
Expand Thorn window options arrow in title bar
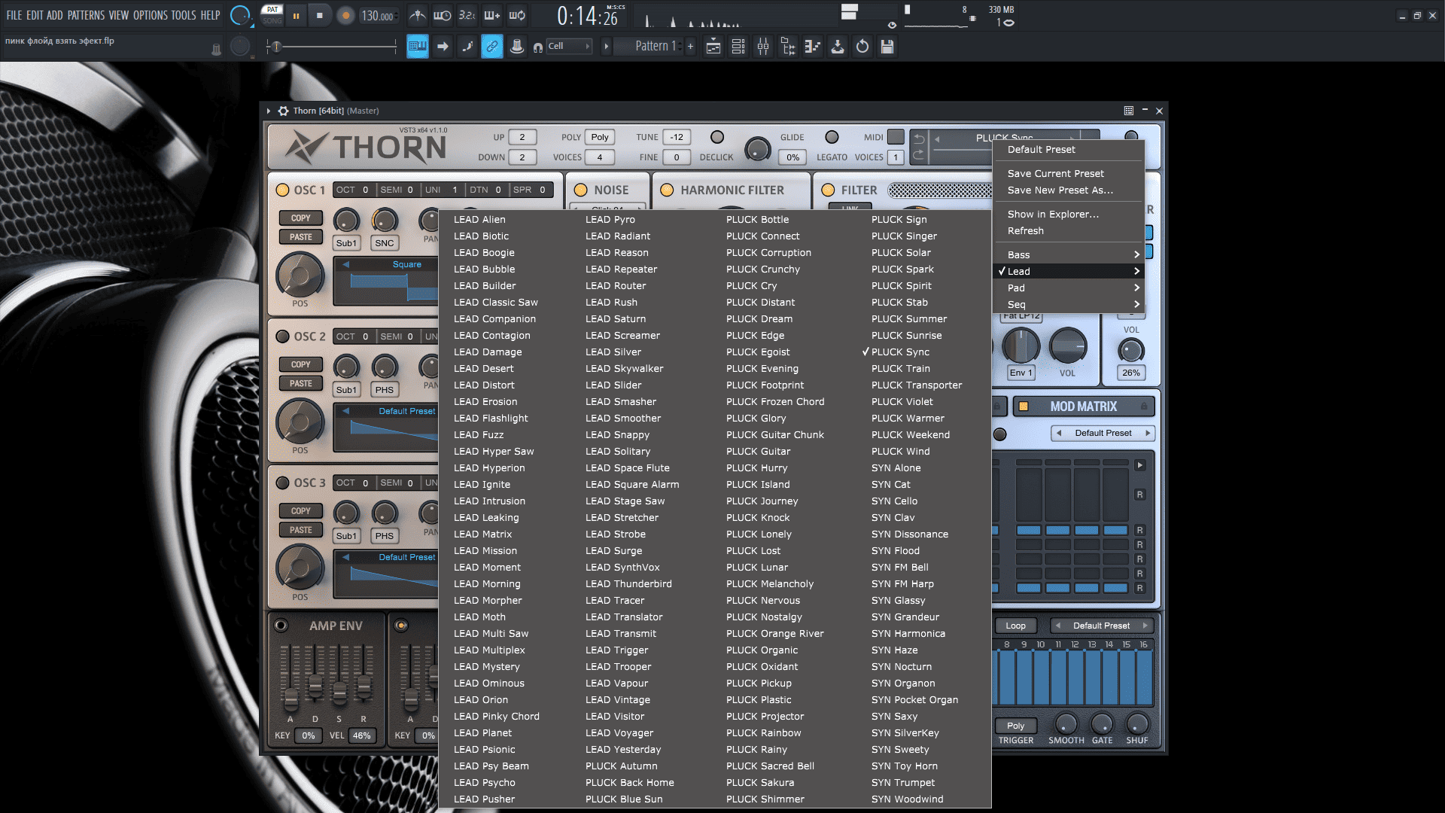pos(269,111)
